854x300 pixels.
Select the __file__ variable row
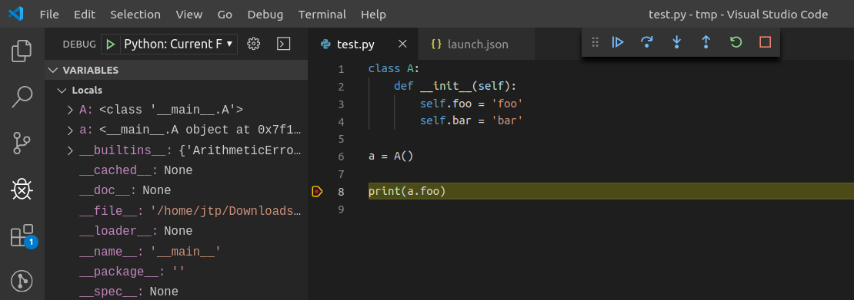click(176, 211)
